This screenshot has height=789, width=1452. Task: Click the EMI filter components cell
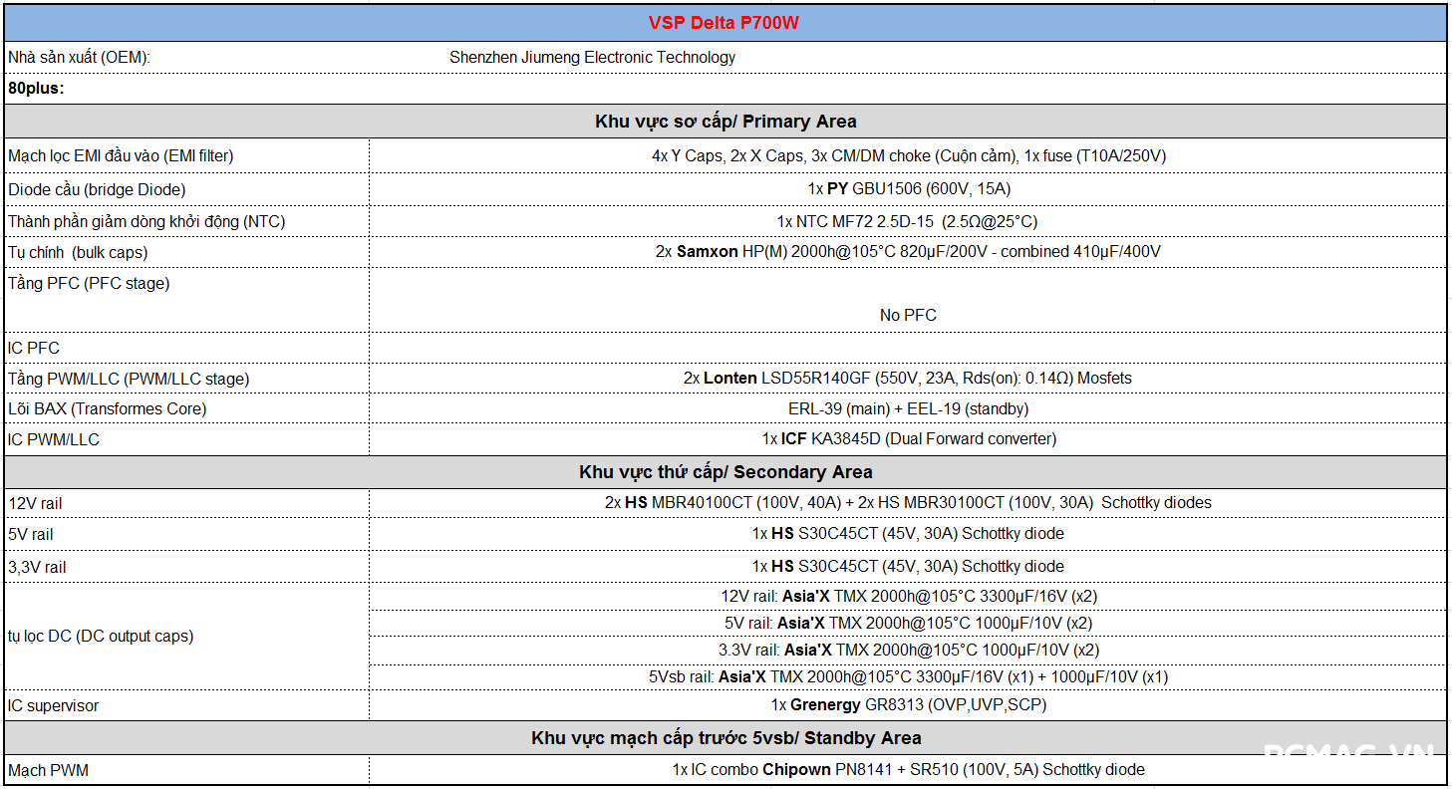click(x=907, y=156)
